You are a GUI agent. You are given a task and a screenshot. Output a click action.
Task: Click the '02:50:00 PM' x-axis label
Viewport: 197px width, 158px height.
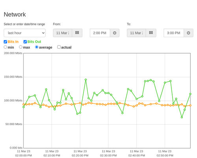(165, 156)
